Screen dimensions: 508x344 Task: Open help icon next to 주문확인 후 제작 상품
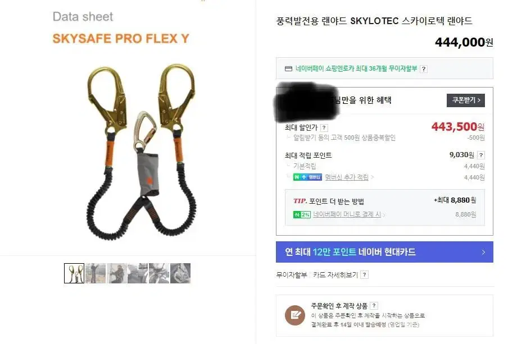tap(374, 305)
